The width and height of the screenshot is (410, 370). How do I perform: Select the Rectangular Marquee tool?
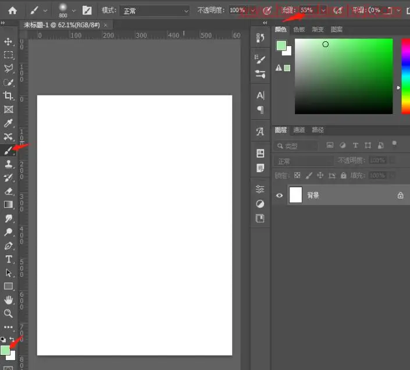pyautogui.click(x=8, y=55)
